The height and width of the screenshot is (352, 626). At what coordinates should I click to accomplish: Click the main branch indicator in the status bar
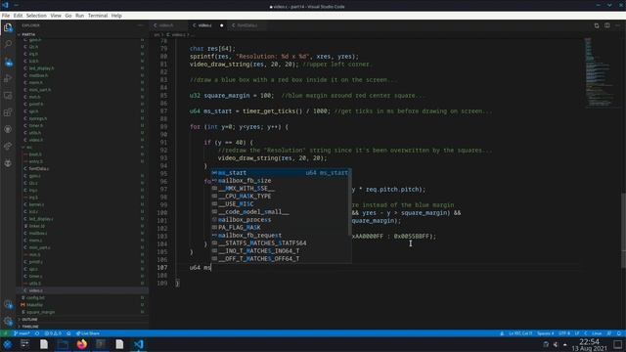click(x=22, y=333)
